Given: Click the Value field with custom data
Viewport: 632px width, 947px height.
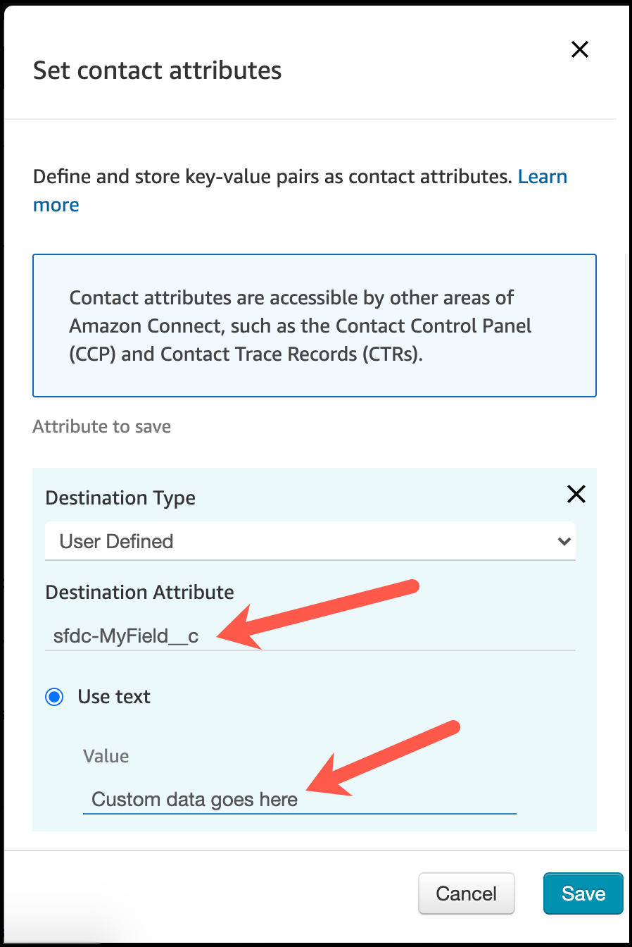Looking at the screenshot, I should pyautogui.click(x=299, y=800).
